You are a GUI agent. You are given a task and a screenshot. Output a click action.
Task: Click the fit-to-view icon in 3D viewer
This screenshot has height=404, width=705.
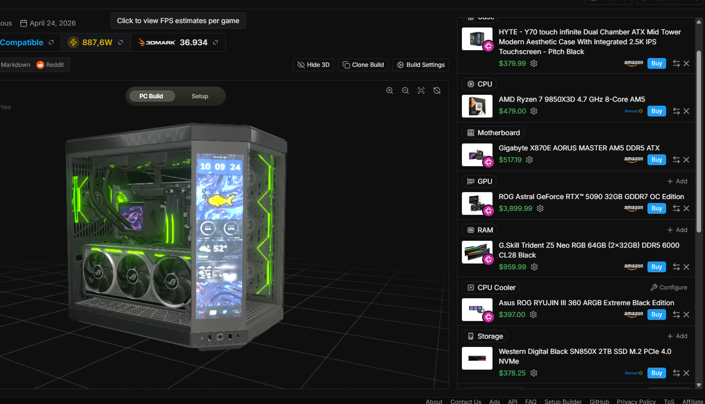pos(421,90)
